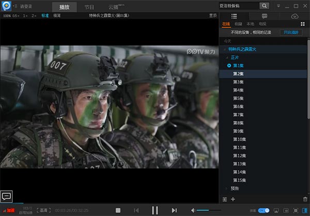
Task: Click the magnifier search button
Action: pos(265,6)
